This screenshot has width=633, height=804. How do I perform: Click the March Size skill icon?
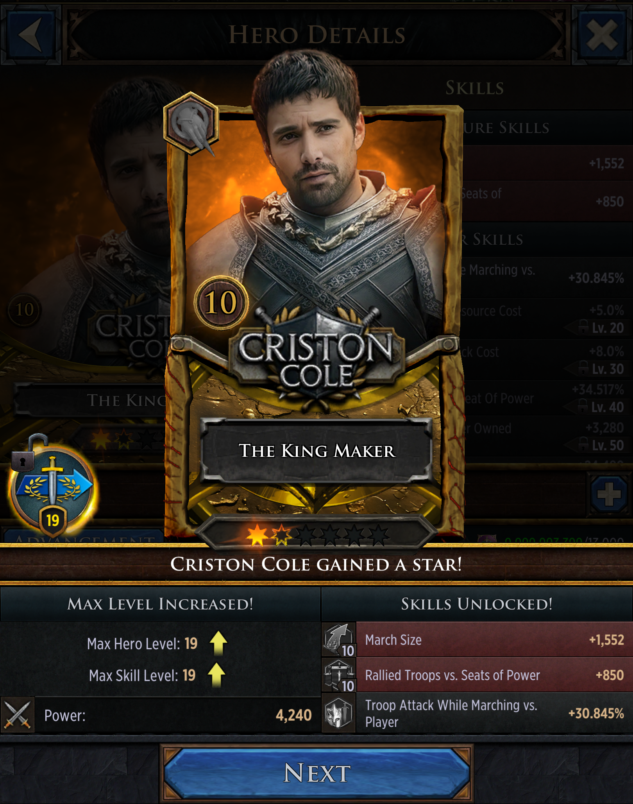click(x=338, y=639)
